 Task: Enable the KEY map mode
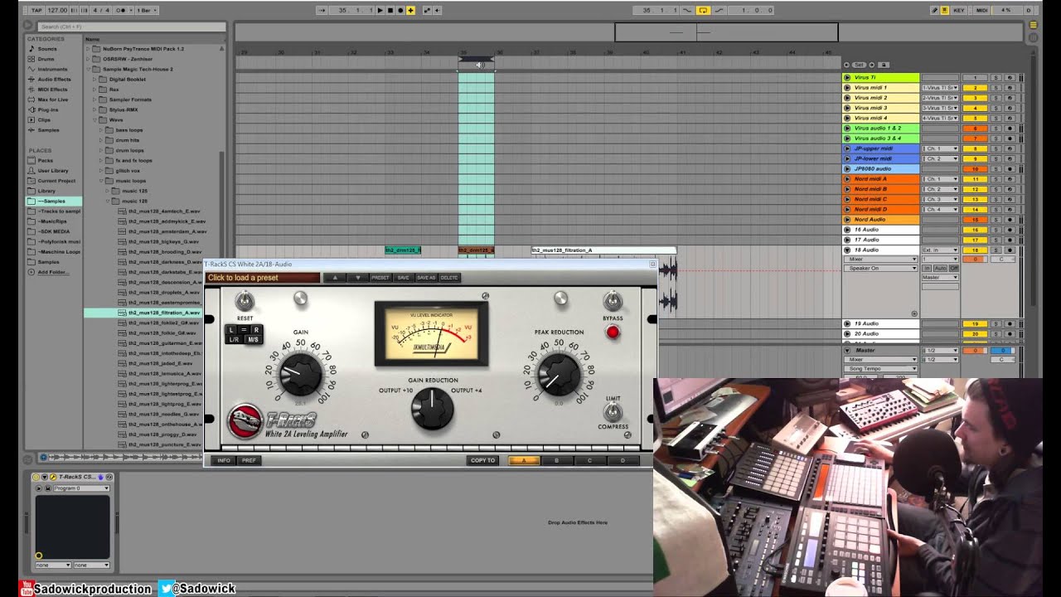click(x=959, y=10)
